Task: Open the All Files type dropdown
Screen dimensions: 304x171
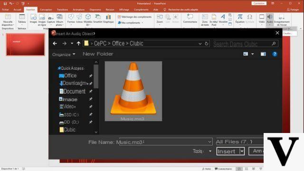Action: (239, 142)
